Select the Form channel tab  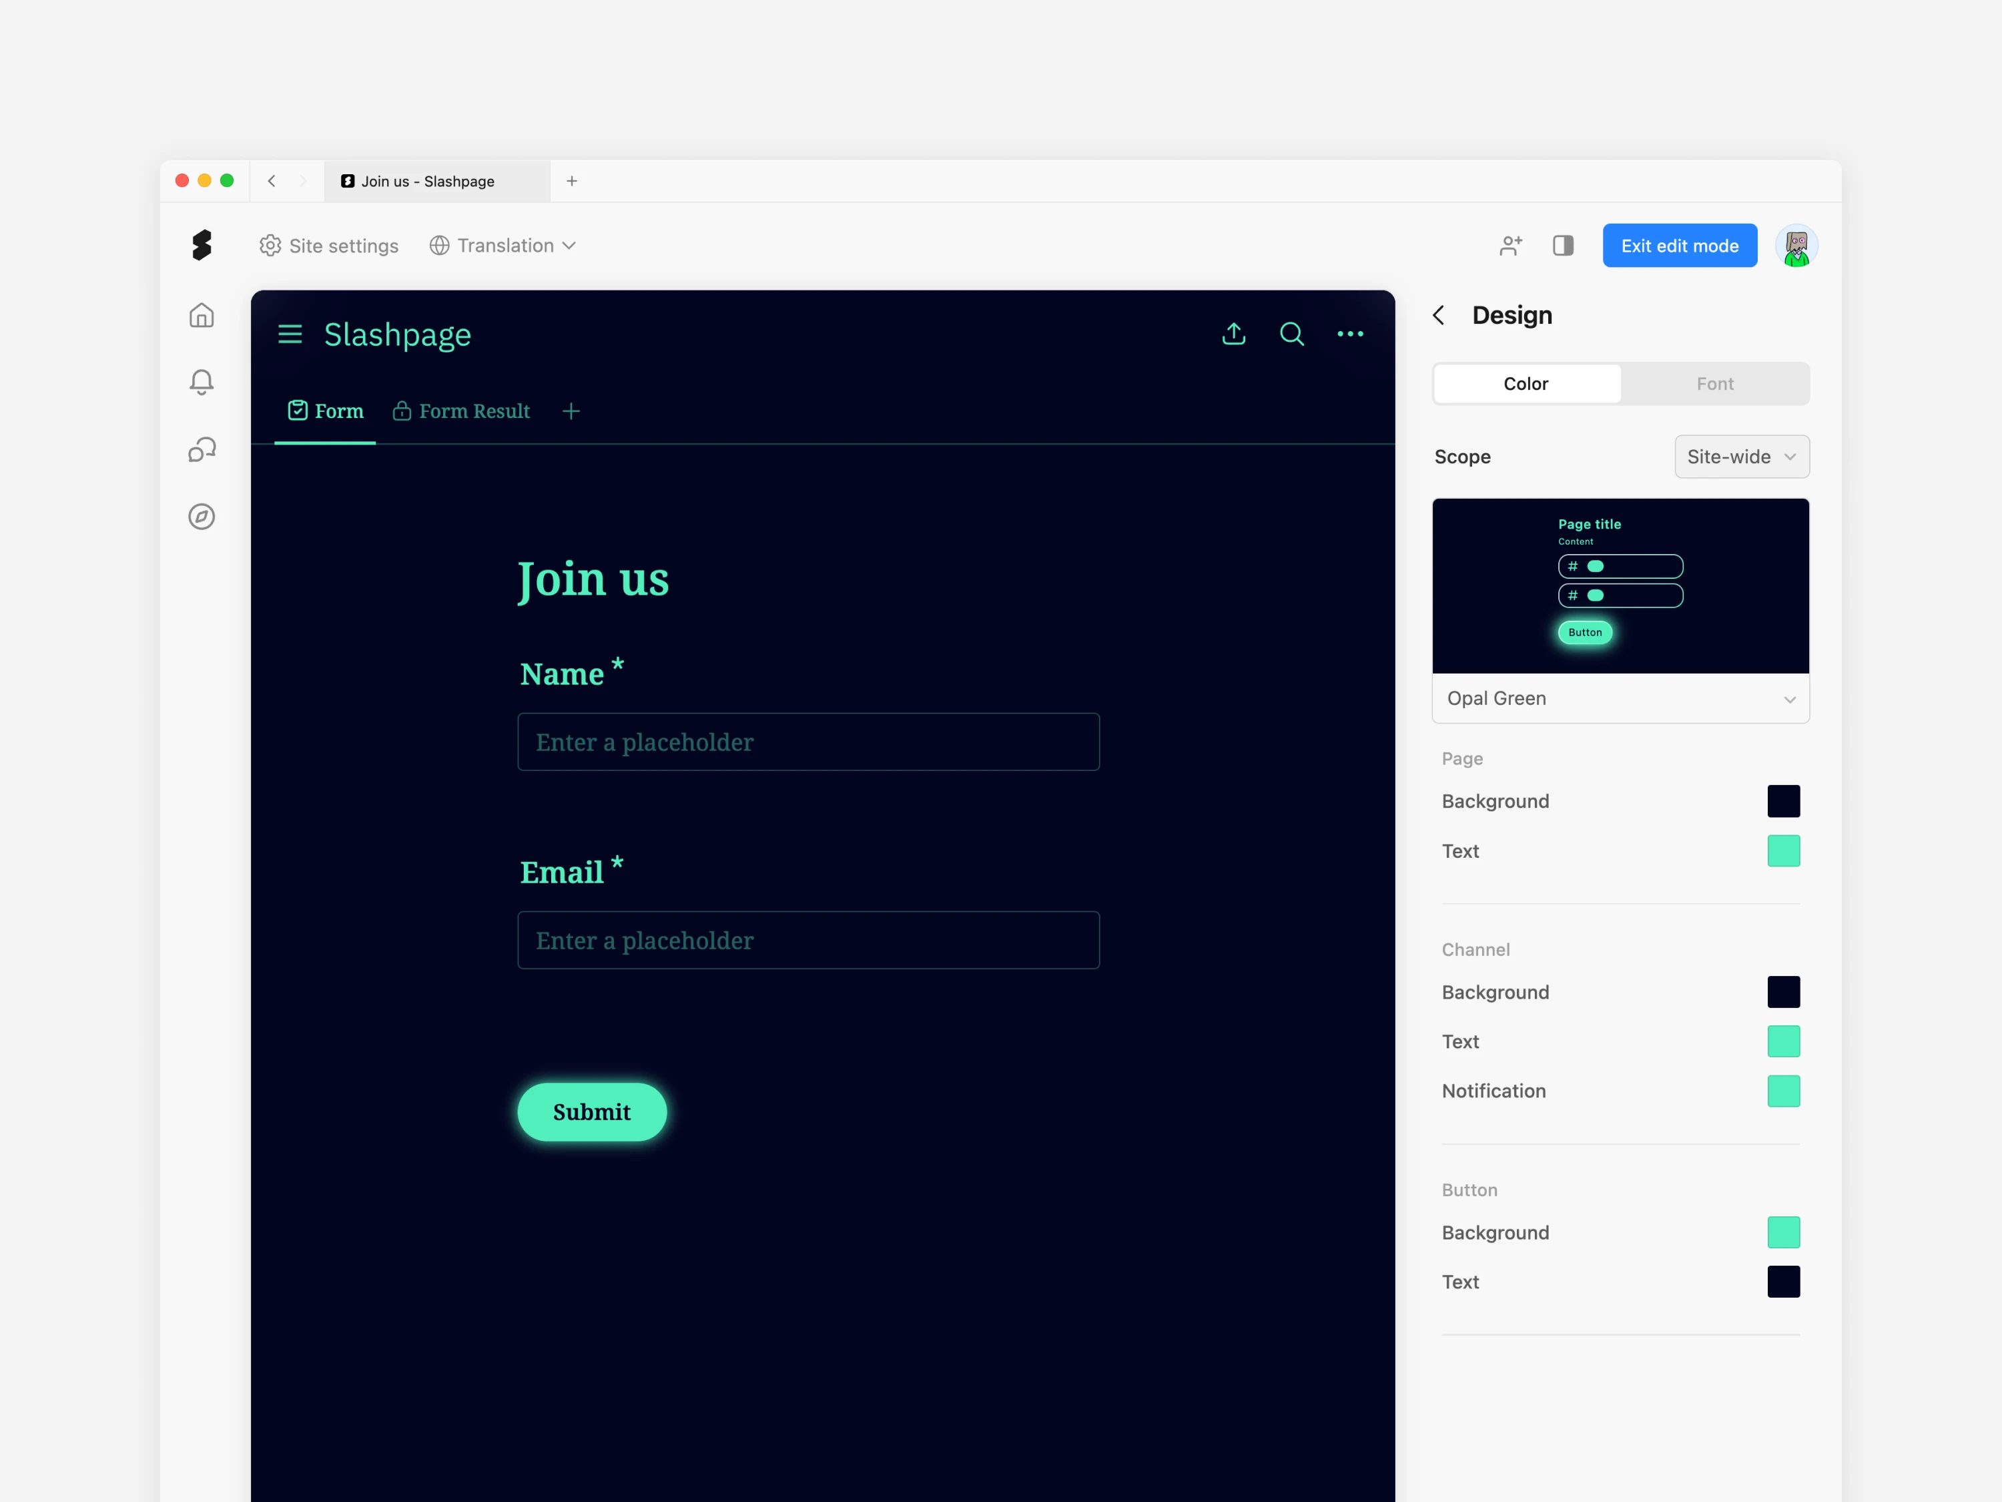tap(325, 411)
